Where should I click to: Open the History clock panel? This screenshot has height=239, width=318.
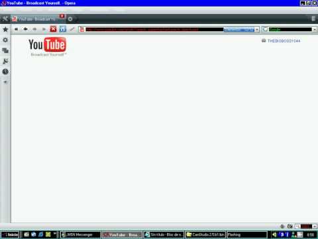[5, 72]
